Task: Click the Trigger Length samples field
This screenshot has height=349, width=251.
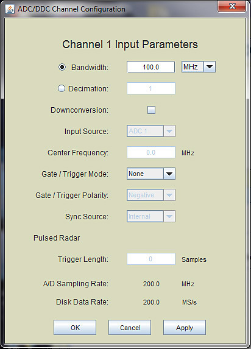Action: (x=151, y=259)
